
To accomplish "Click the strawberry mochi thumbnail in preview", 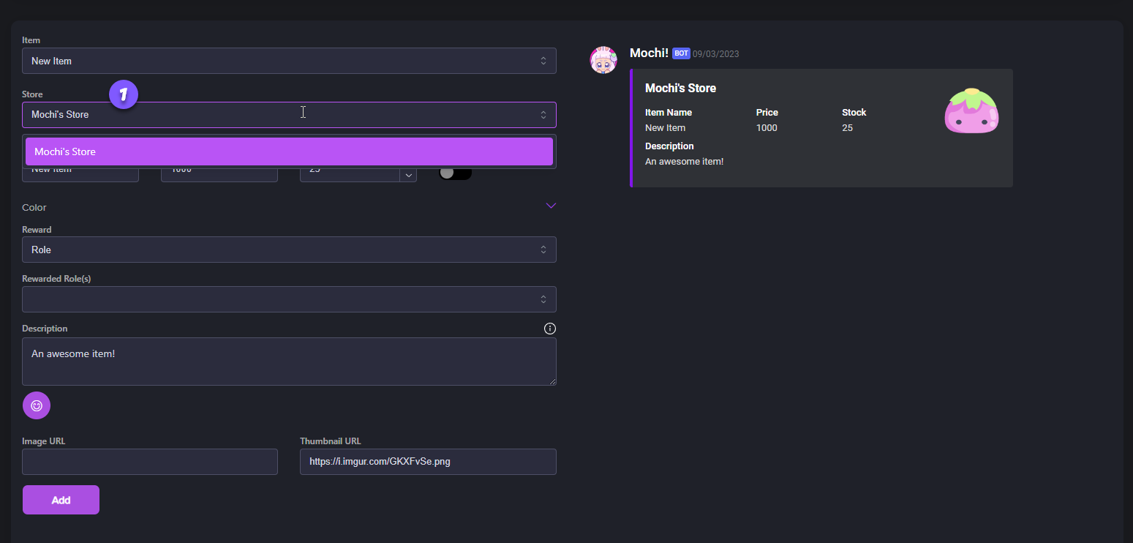I will (x=971, y=111).
